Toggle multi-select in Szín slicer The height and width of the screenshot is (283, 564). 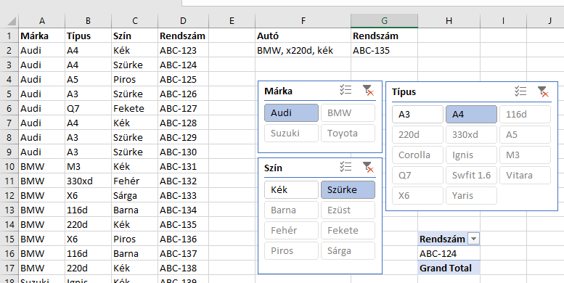click(346, 167)
